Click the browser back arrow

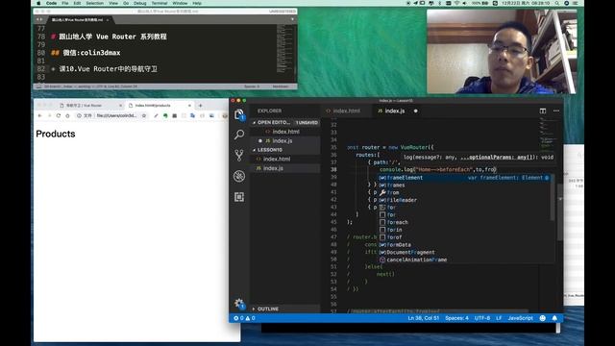(40, 115)
